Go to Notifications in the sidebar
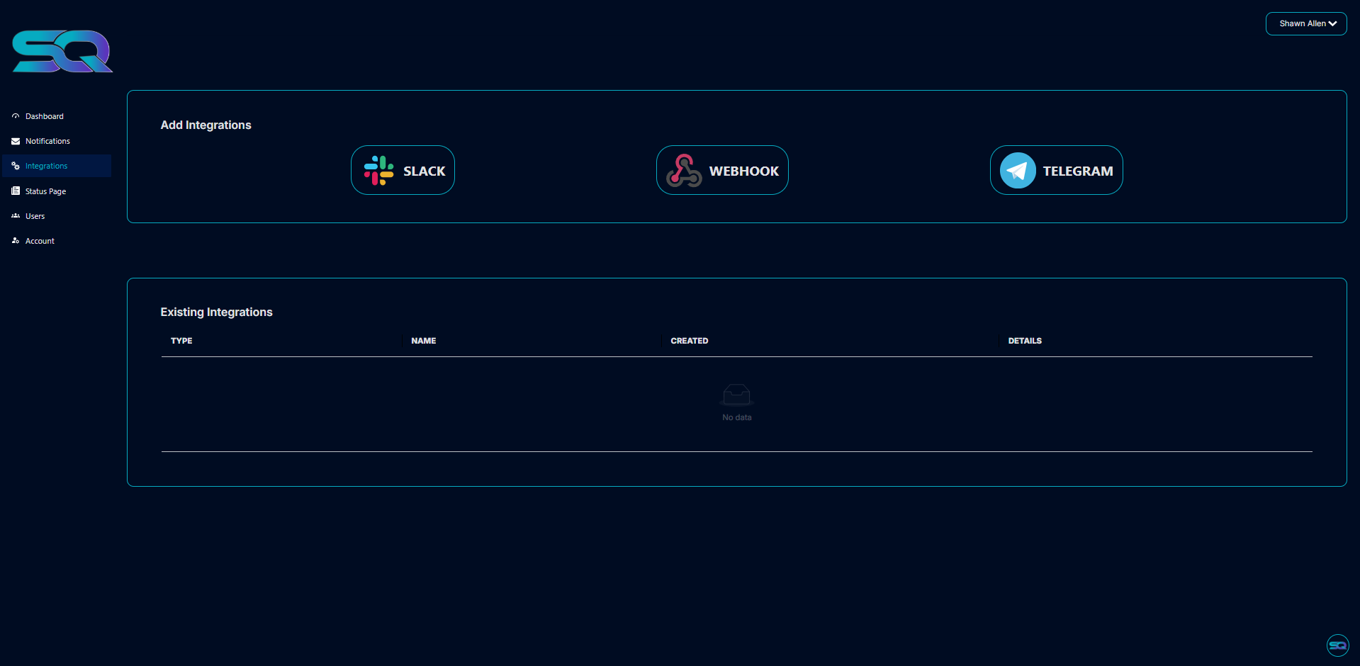Viewport: 1360px width, 666px height. (x=57, y=141)
